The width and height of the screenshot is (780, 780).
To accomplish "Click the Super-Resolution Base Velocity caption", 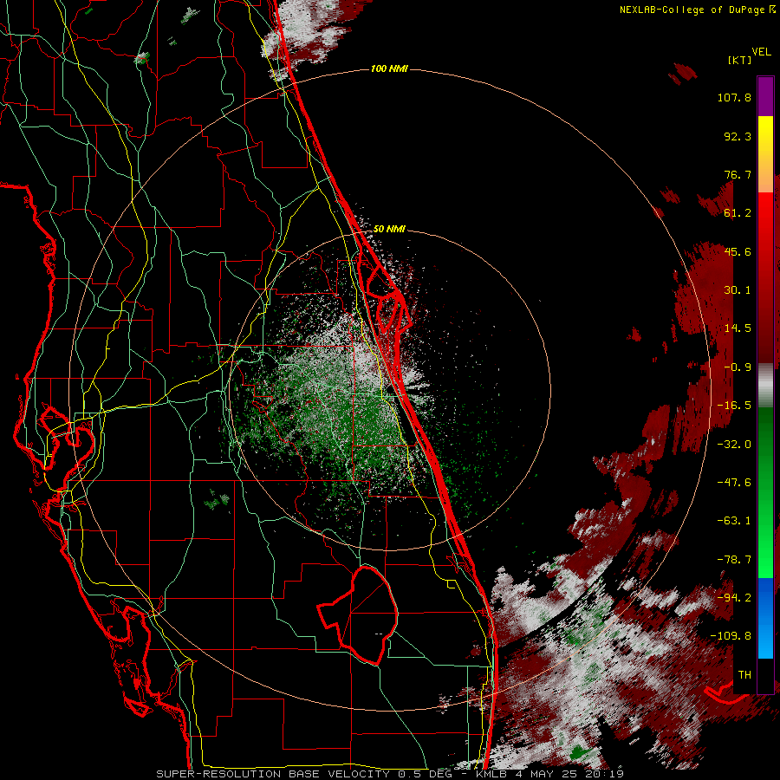I will (389, 774).
